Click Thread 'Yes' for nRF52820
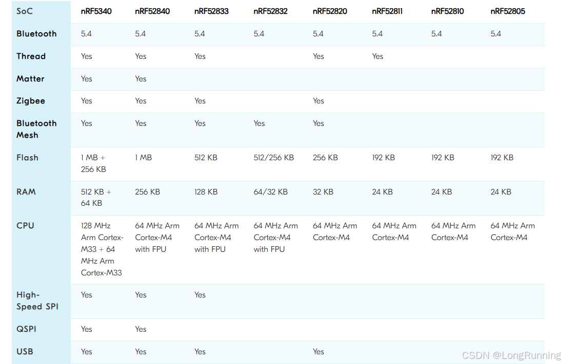The width and height of the screenshot is (563, 364). click(318, 56)
